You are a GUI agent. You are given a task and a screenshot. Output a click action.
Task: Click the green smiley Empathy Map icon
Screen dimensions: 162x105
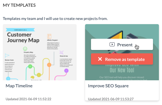[25, 49]
